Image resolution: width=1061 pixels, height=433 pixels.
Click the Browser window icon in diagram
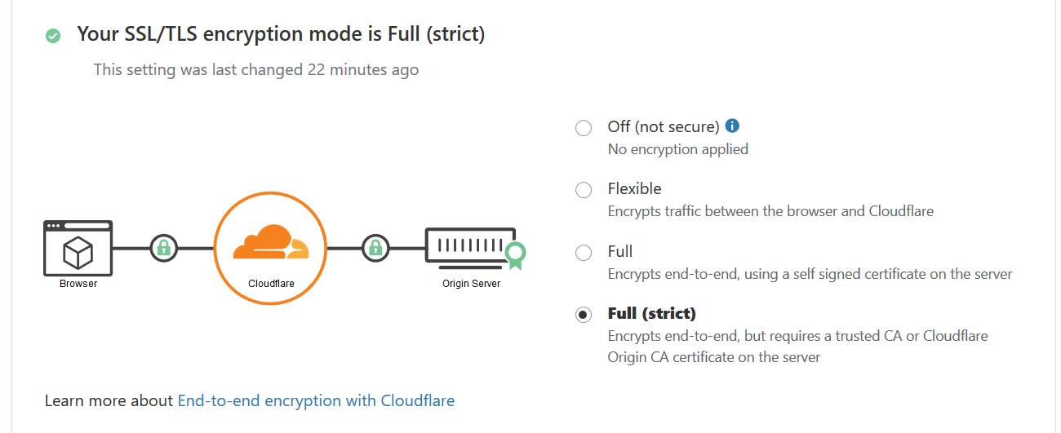click(x=78, y=247)
